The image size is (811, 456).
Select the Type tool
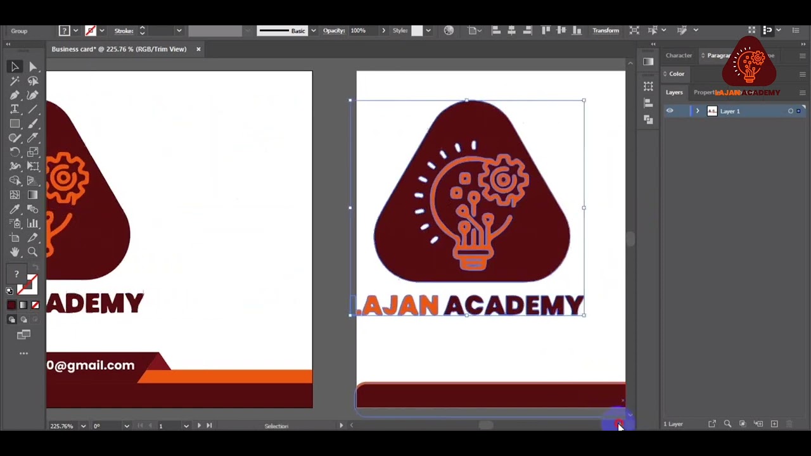15,110
